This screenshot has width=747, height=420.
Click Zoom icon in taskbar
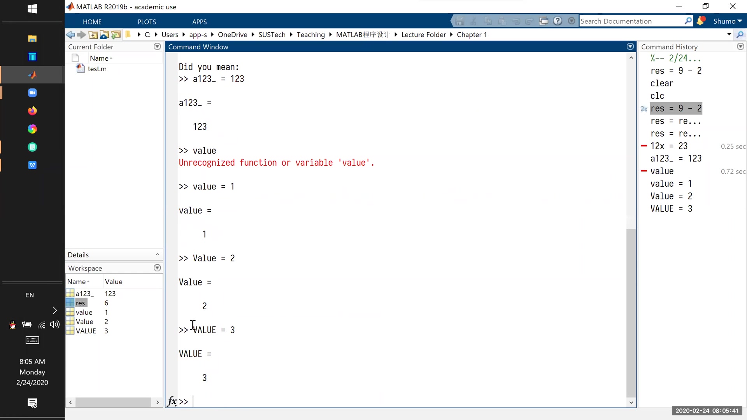32,93
